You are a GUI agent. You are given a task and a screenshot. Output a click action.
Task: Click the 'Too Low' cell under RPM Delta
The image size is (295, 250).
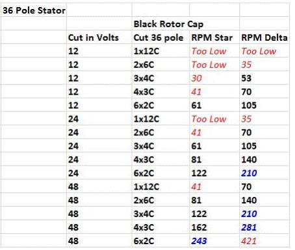tap(264, 51)
